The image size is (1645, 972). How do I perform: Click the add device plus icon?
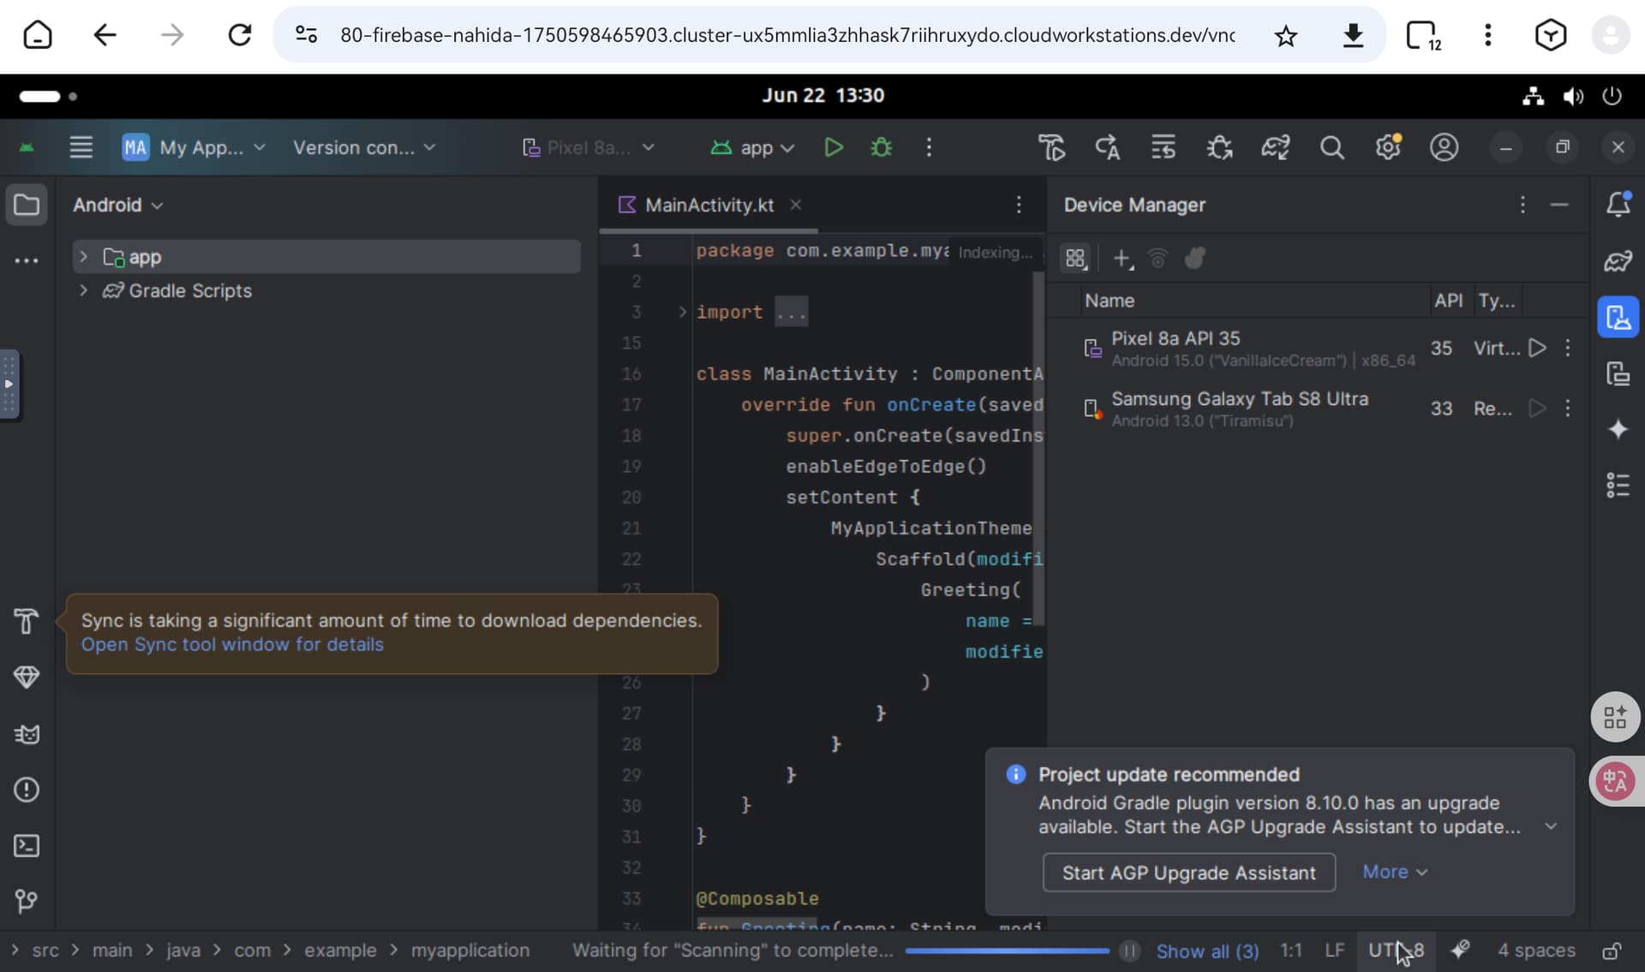1122,258
